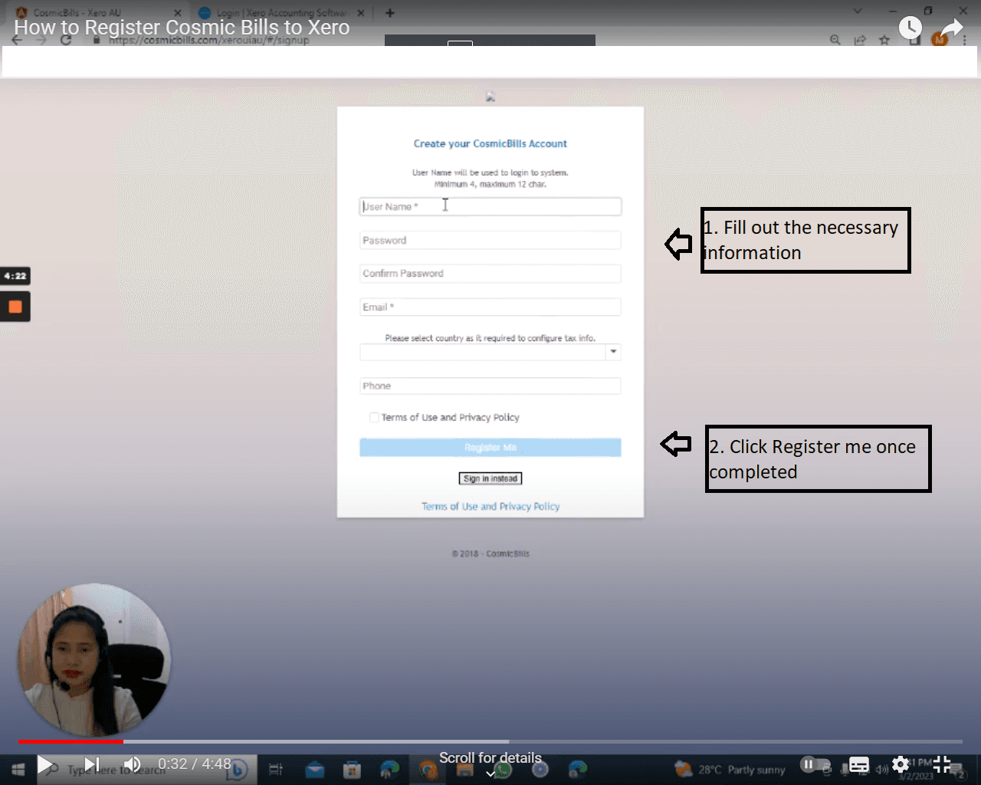Add video to Watch Later
The image size is (981, 785).
tap(910, 28)
